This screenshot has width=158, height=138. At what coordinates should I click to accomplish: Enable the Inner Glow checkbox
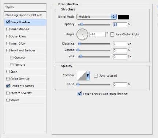tap(8, 43)
